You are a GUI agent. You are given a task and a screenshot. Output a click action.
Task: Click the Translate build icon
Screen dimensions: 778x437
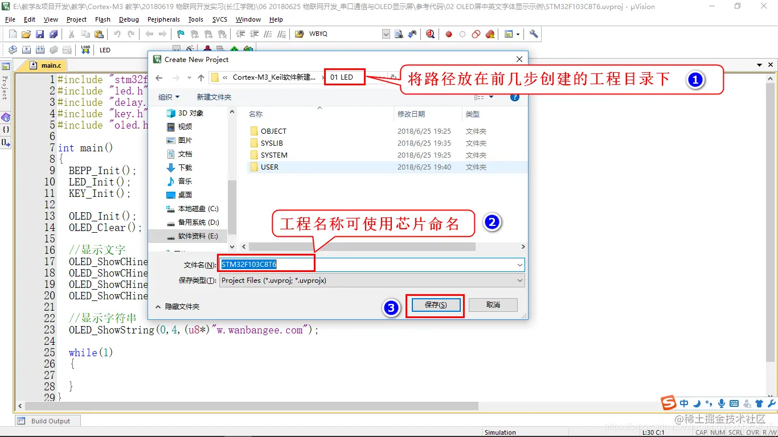pyautogui.click(x=13, y=50)
